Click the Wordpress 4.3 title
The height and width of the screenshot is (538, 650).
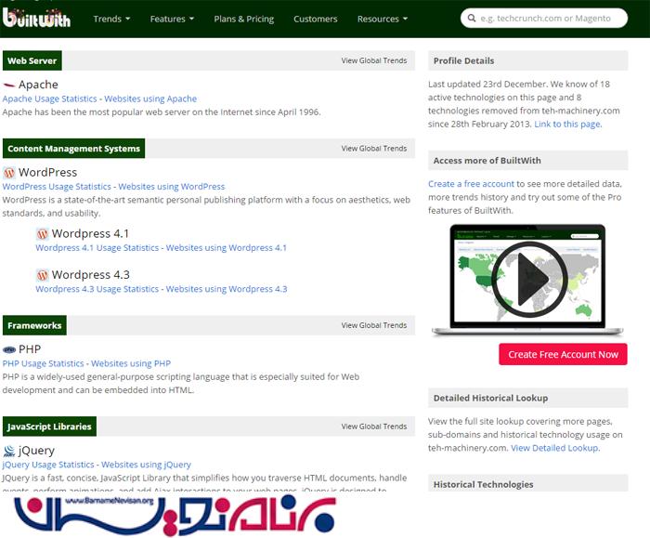tap(90, 275)
